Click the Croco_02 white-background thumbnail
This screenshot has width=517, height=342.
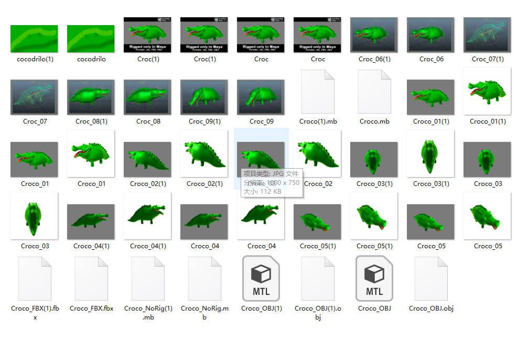(x=318, y=153)
